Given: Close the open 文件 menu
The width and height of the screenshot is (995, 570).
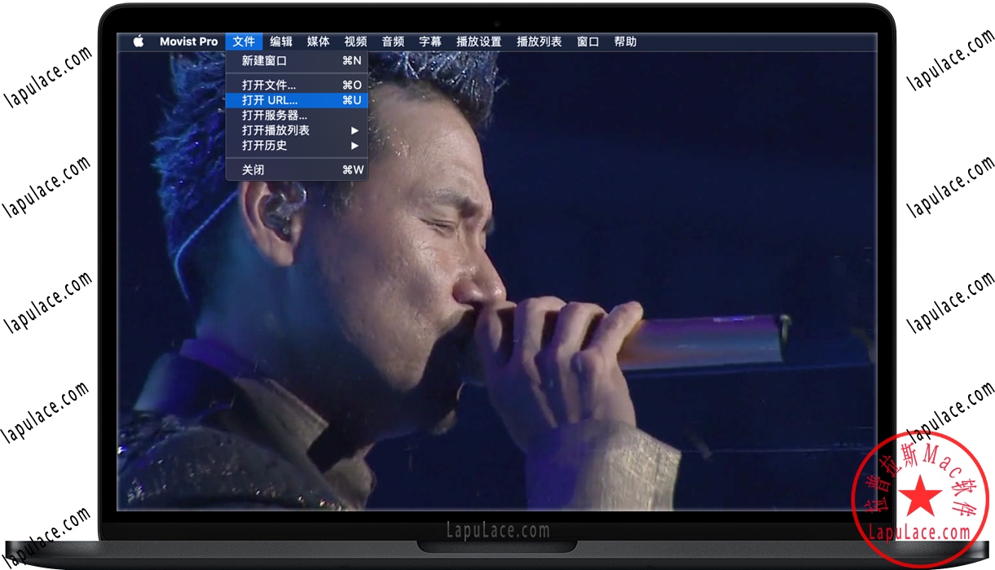Looking at the screenshot, I should click(244, 42).
